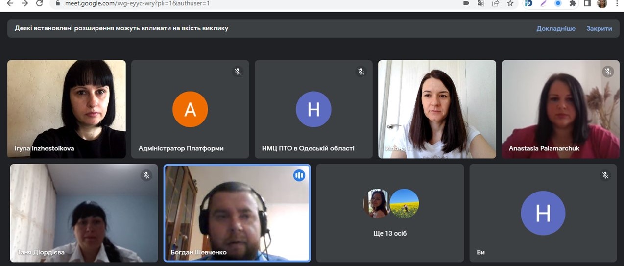This screenshot has width=624, height=266.
Task: Select the Iryna Inzhestoikova video tile
Action: pyautogui.click(x=67, y=109)
